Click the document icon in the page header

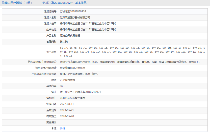[x=3, y=3]
